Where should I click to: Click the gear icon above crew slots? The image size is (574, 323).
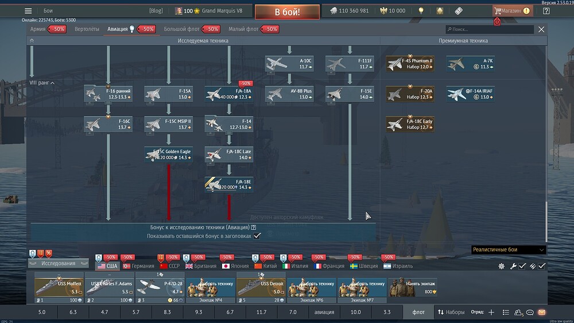[x=501, y=266]
